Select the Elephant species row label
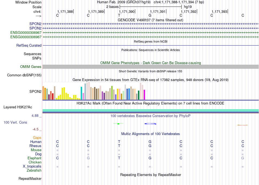Screen dimensions: 259x185 (x=35, y=158)
